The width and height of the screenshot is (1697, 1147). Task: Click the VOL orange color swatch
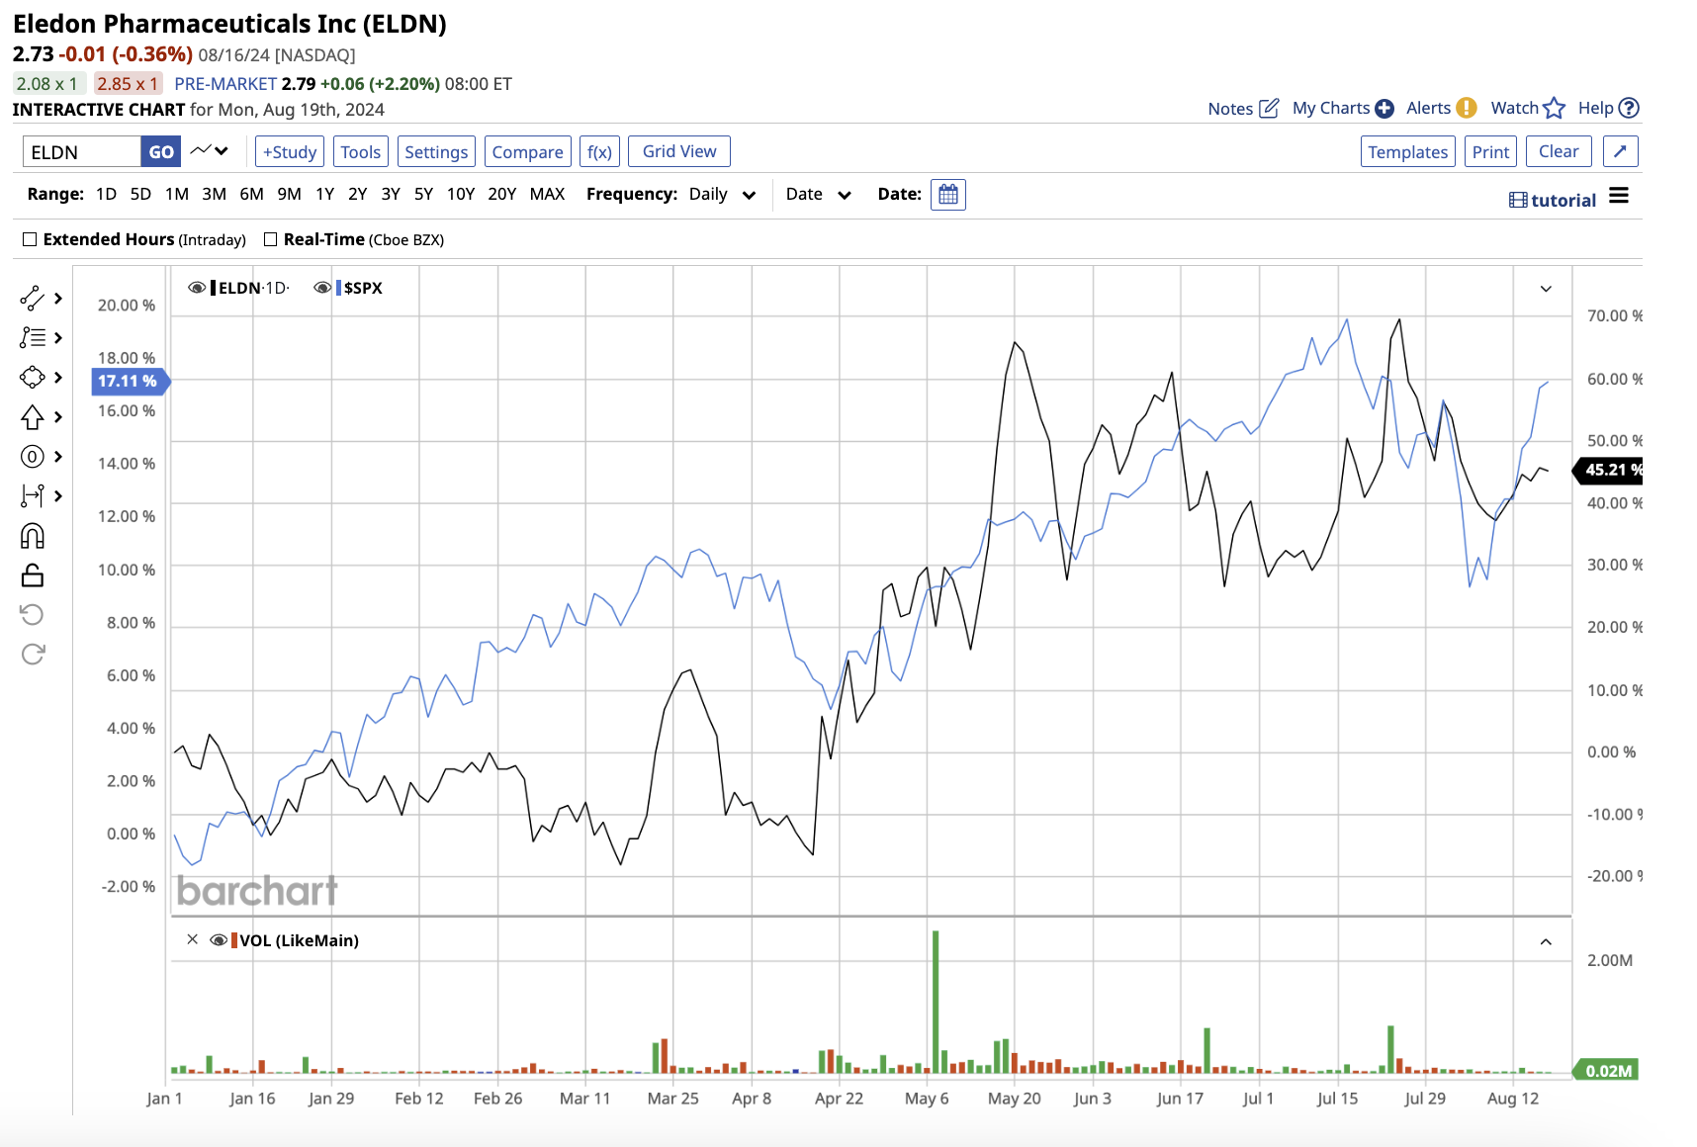(x=234, y=940)
